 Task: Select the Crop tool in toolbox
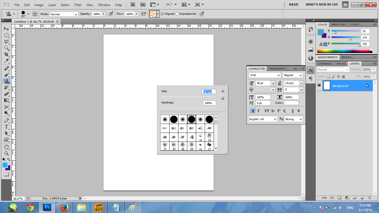click(6, 54)
